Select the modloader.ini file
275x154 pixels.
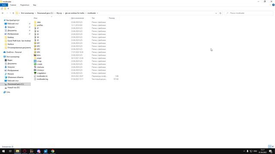pos(42,76)
